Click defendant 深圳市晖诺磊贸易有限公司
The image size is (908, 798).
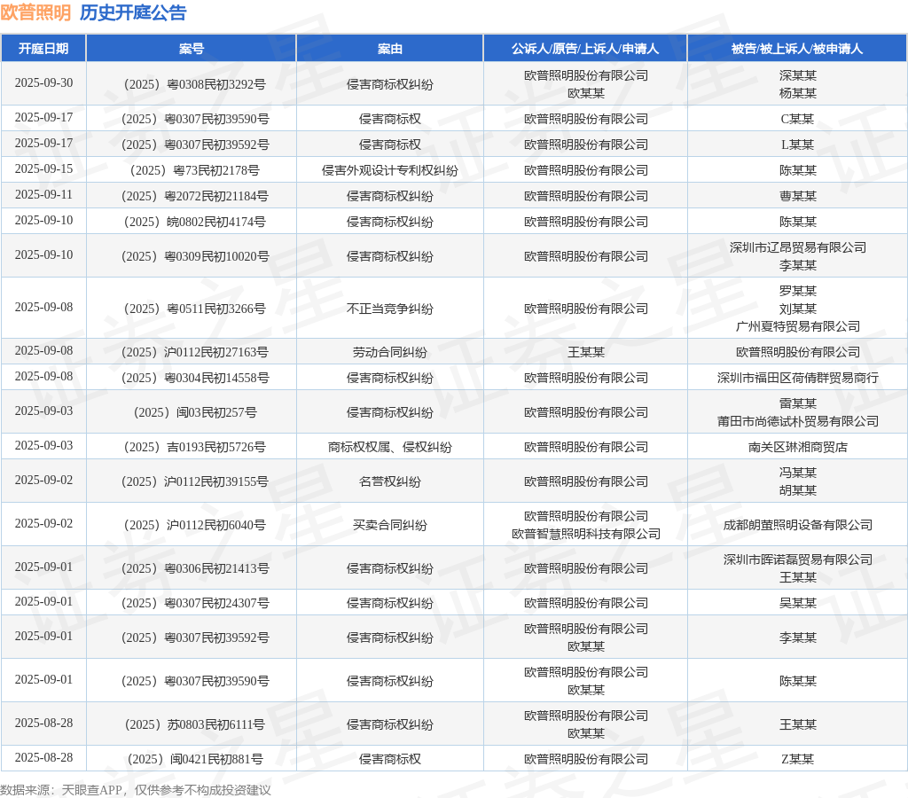coord(798,560)
